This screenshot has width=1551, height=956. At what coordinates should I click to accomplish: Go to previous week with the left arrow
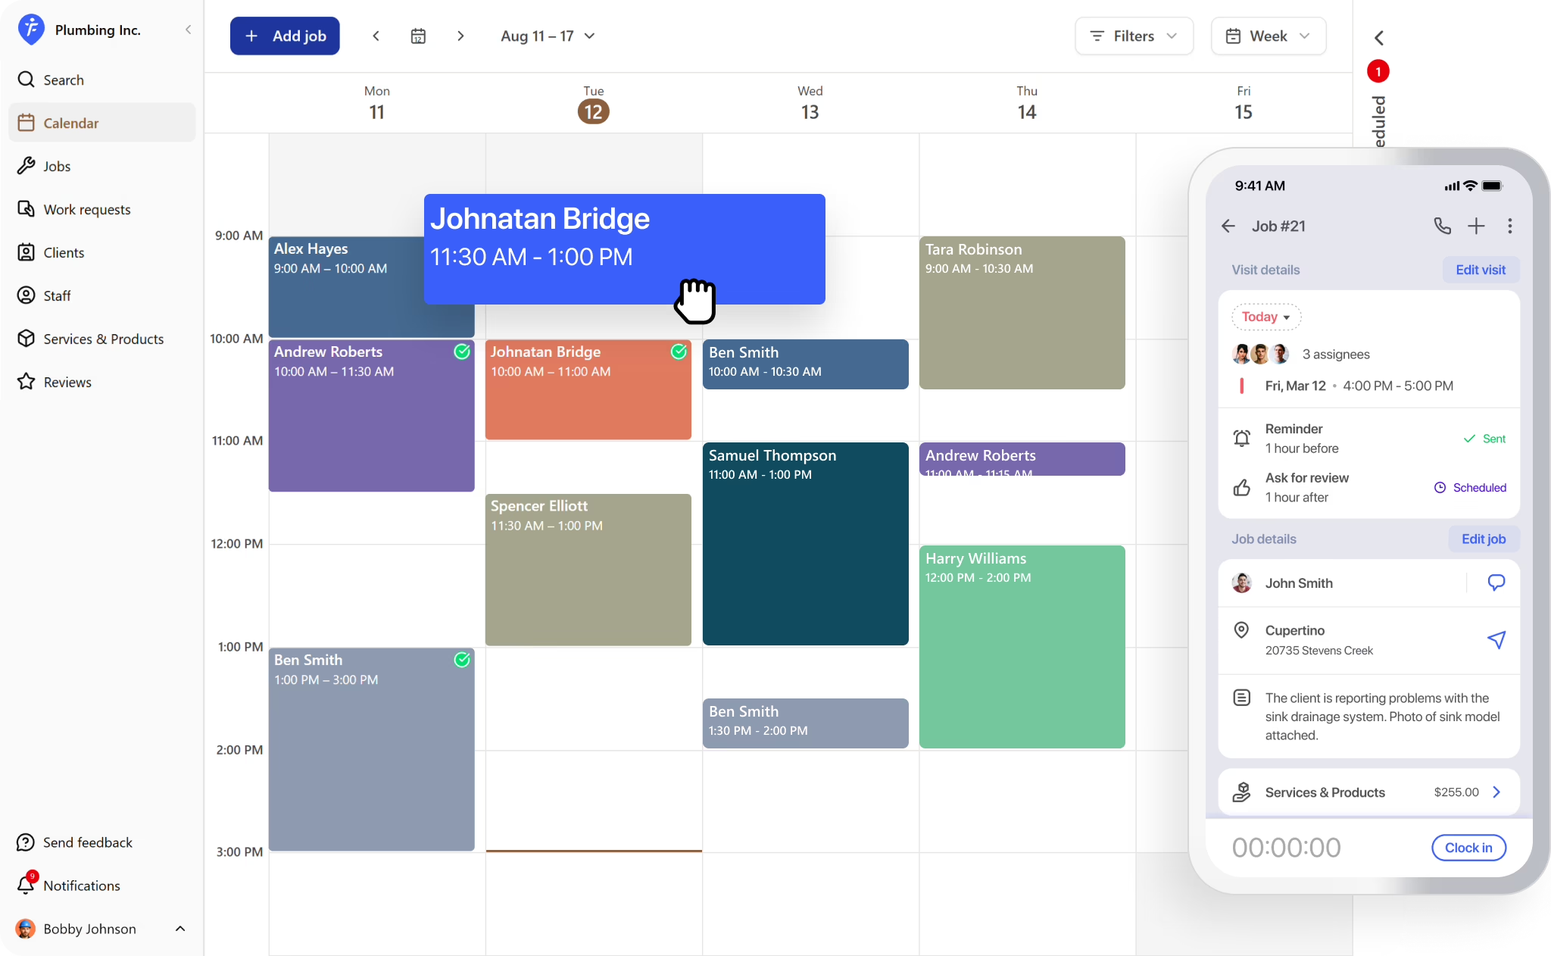tap(376, 36)
